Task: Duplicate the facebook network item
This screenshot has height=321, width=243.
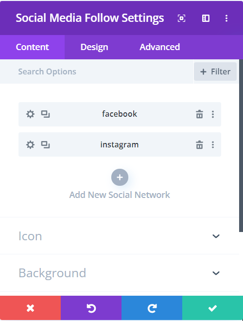Action: point(45,114)
